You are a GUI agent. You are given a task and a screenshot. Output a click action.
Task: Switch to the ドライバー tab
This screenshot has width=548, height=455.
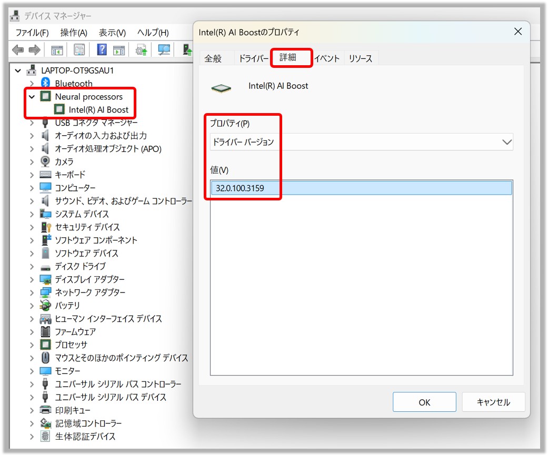(253, 58)
